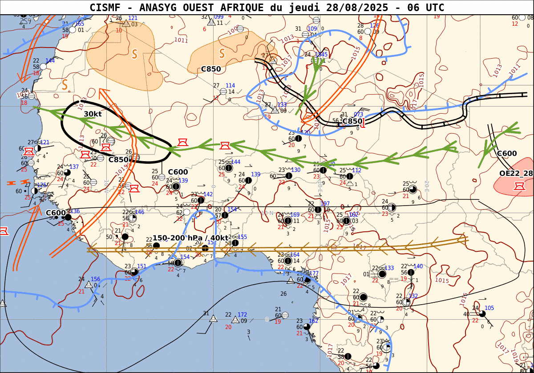Click the orange dashed marker over the Atlantic
Viewport: 534px width, 373px height.
[x=14, y=183]
